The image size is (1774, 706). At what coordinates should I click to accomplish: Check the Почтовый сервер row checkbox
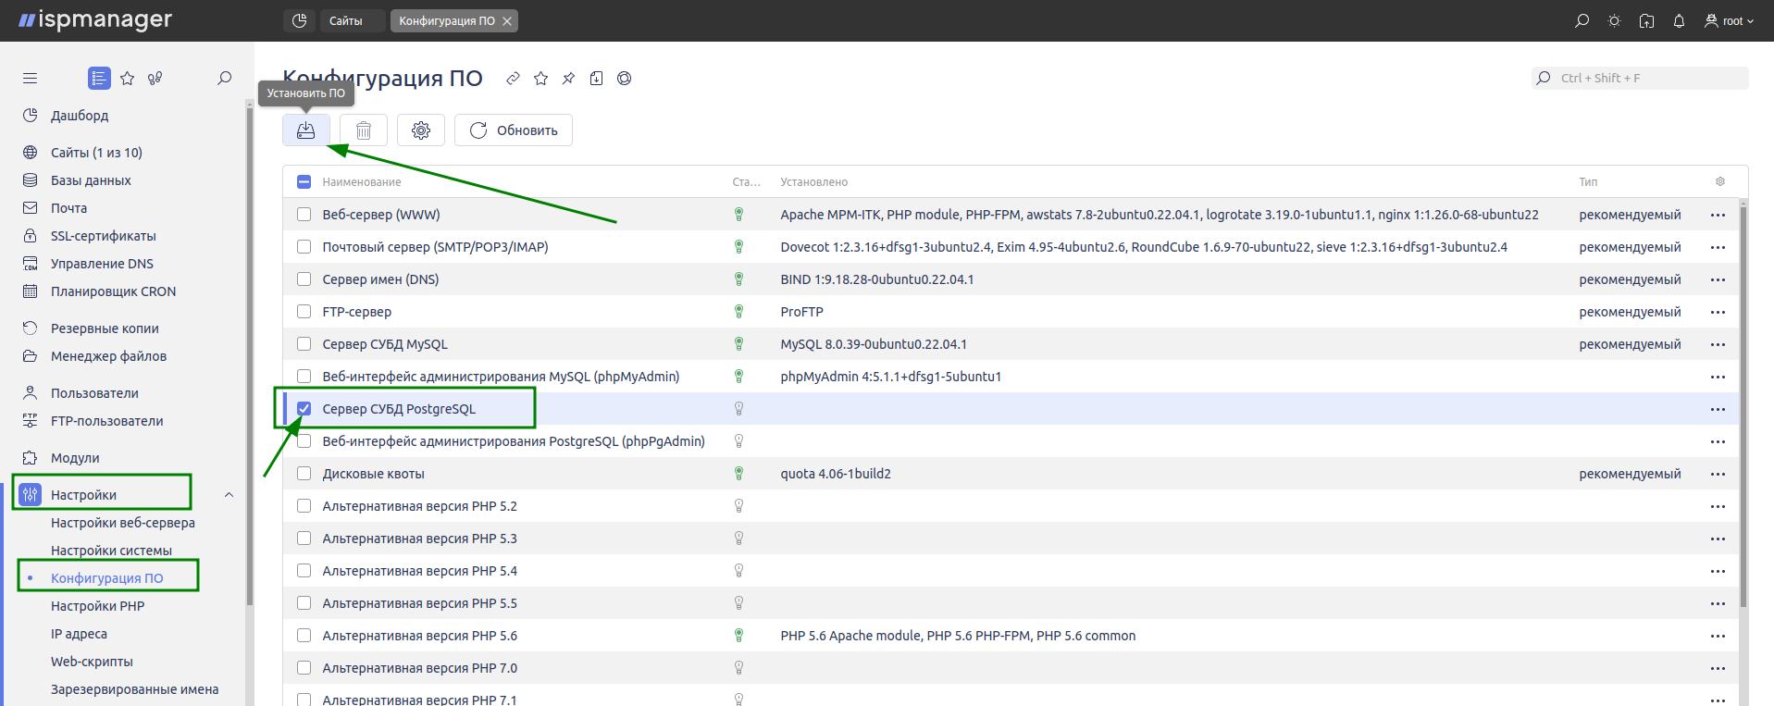coord(304,246)
